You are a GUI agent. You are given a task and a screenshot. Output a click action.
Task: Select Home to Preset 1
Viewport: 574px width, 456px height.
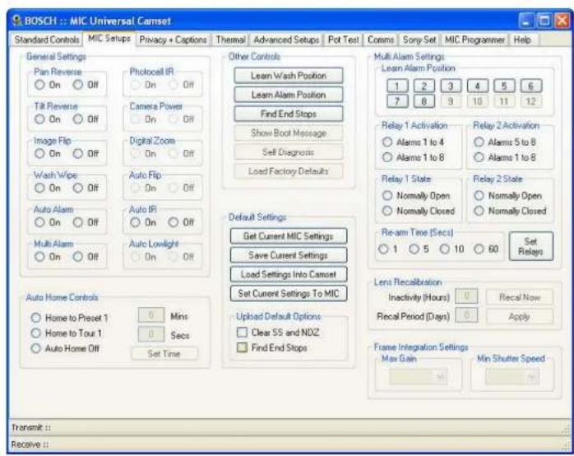click(x=36, y=318)
